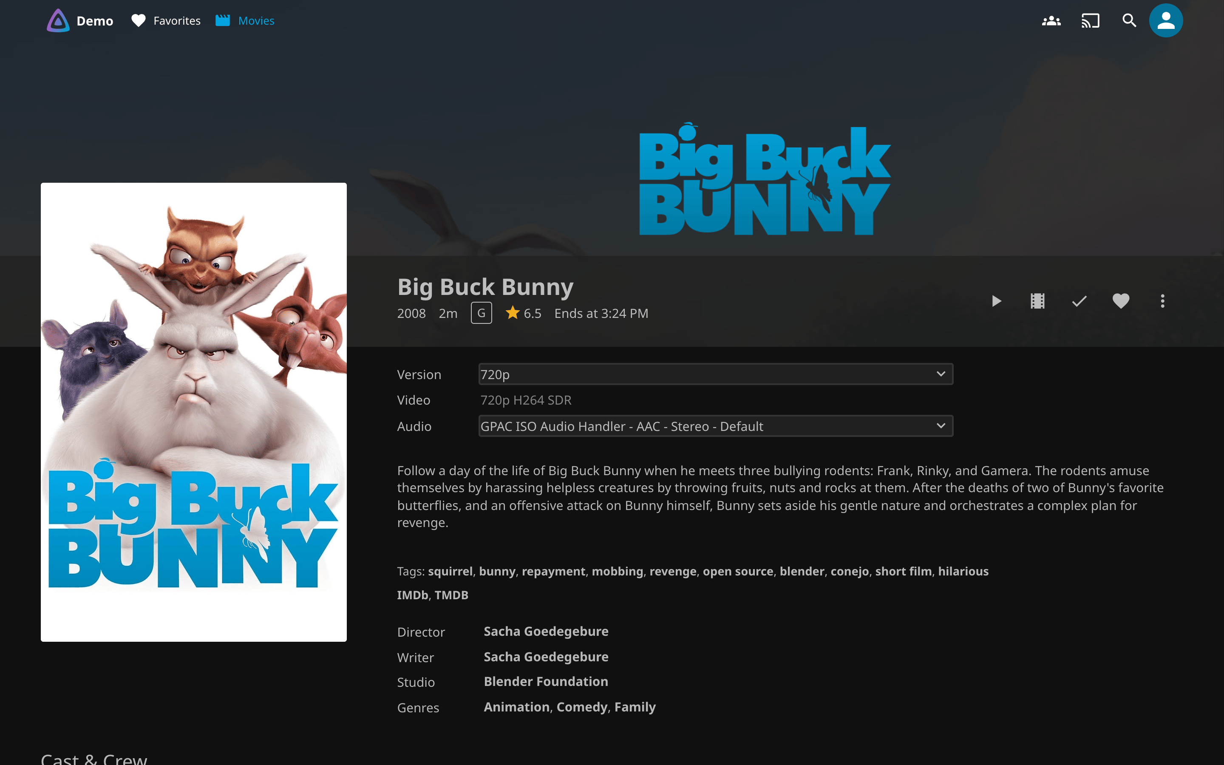Image resolution: width=1224 pixels, height=765 pixels.
Task: Click the G rating badge
Action: (481, 313)
